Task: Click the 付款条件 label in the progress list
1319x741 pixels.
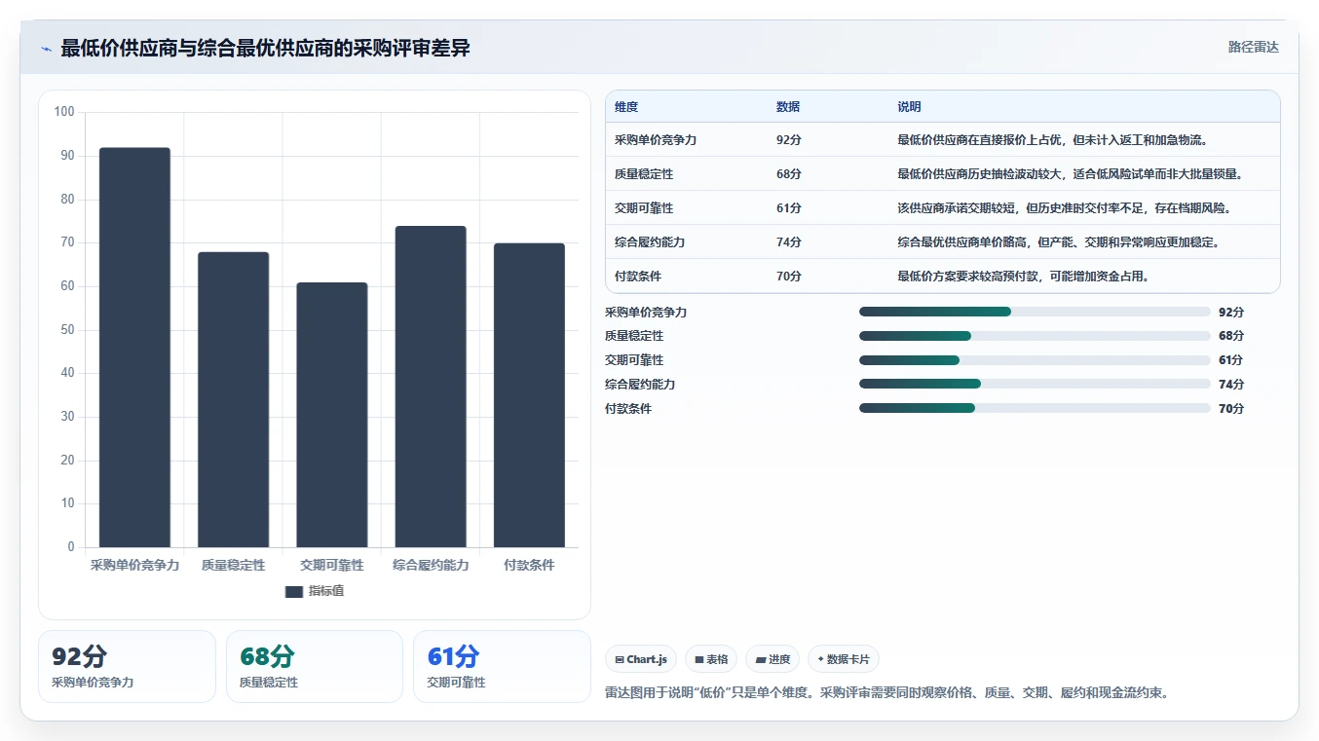Action: click(x=628, y=409)
